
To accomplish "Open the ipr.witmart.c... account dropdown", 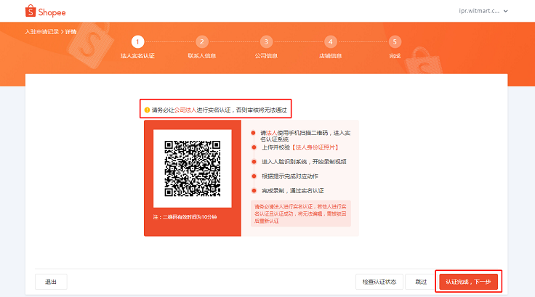I will coord(483,11).
